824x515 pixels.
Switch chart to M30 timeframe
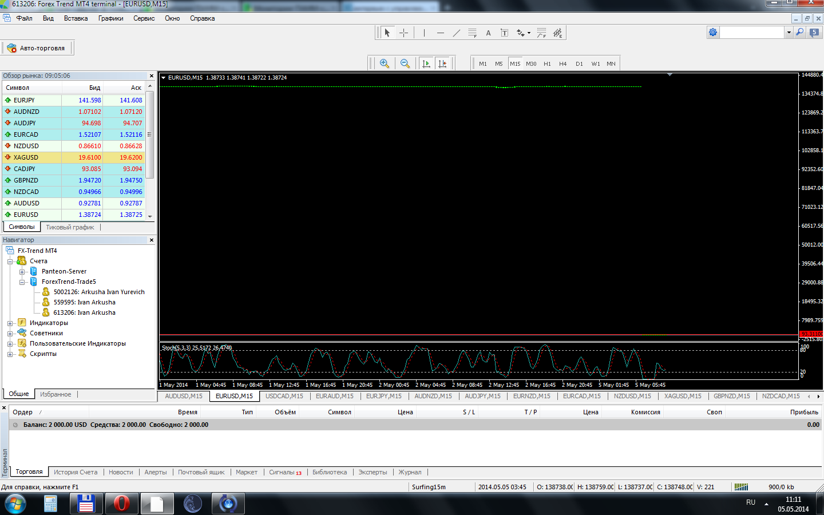coord(531,64)
